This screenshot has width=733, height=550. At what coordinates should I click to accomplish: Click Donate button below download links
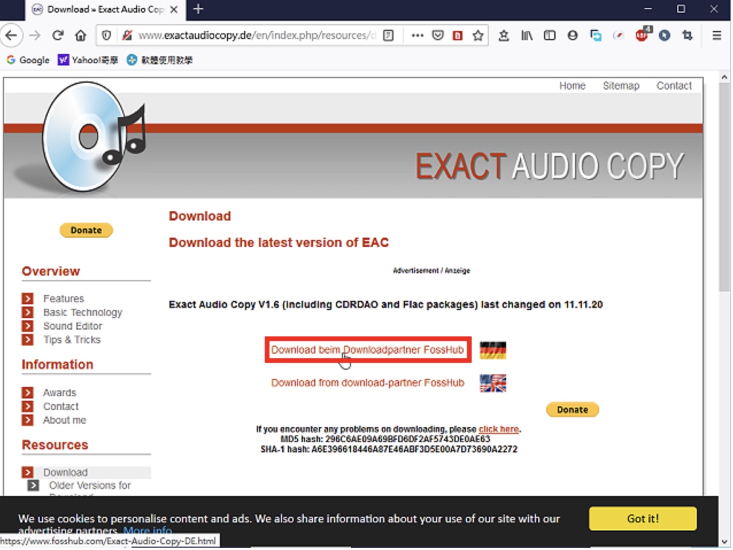[x=572, y=410]
